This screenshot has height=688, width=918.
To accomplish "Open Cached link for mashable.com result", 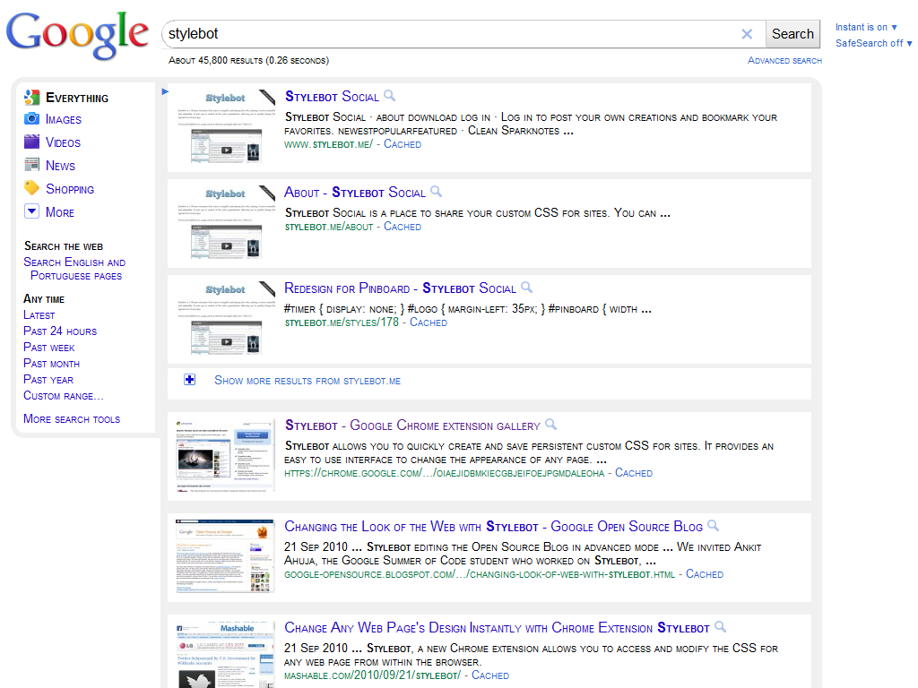I will click(490, 675).
